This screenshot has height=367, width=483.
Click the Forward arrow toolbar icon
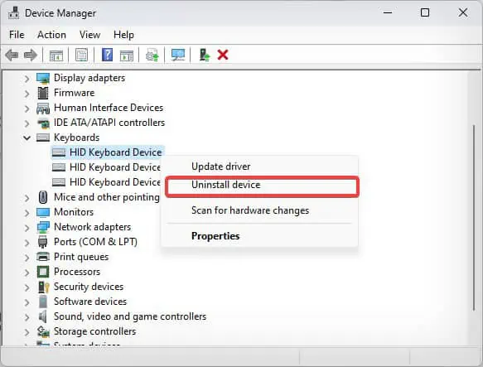(x=31, y=56)
